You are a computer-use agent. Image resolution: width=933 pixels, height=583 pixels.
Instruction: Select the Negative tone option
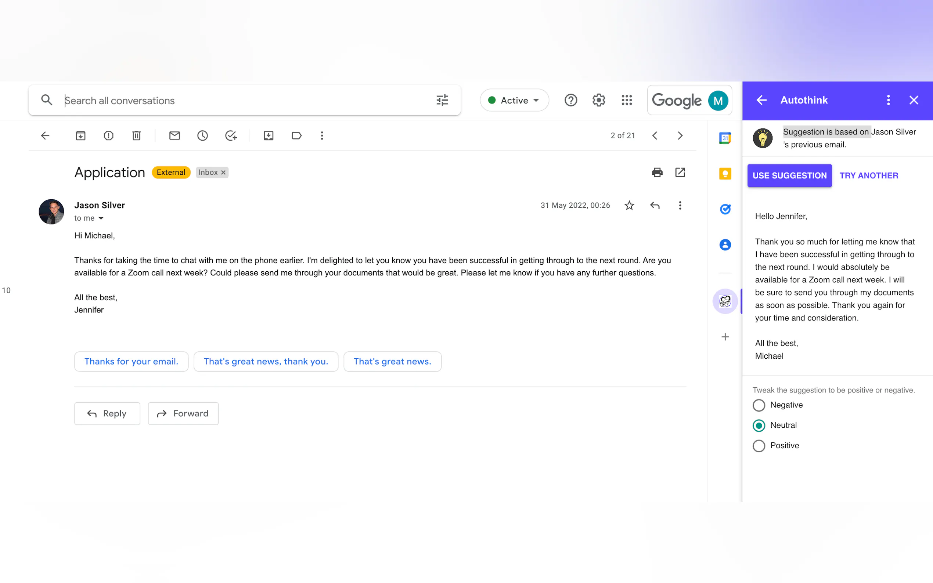coord(759,405)
